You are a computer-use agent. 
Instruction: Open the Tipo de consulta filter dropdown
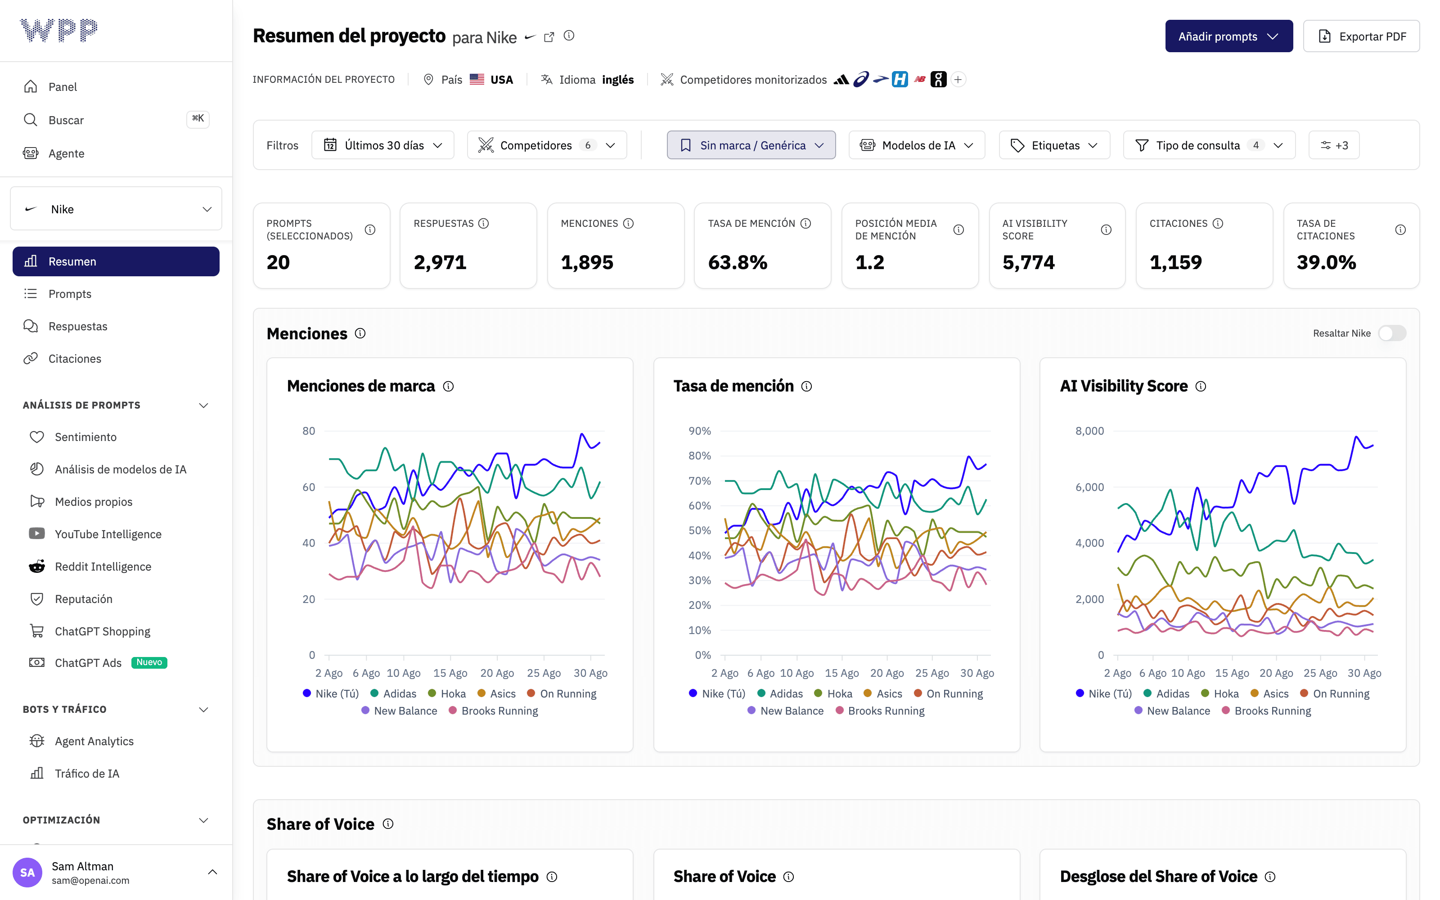click(1209, 145)
